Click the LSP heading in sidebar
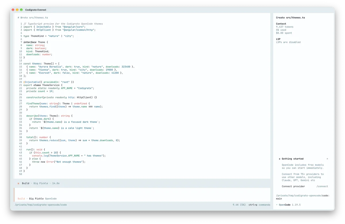 pos(278,39)
